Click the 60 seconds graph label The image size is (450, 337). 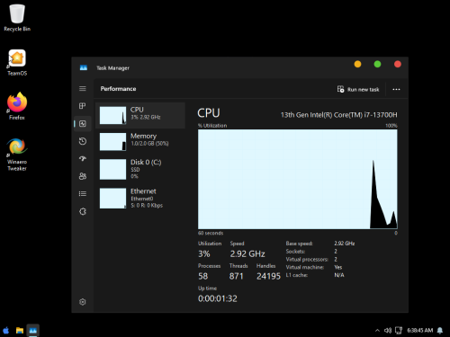pos(211,233)
